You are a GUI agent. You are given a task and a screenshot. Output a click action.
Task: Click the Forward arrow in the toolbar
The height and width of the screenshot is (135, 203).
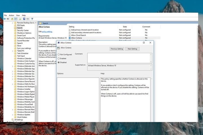tap(8, 19)
